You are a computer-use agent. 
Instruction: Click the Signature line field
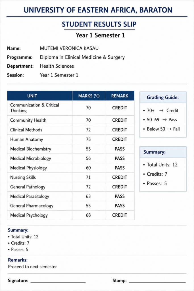(58, 281)
